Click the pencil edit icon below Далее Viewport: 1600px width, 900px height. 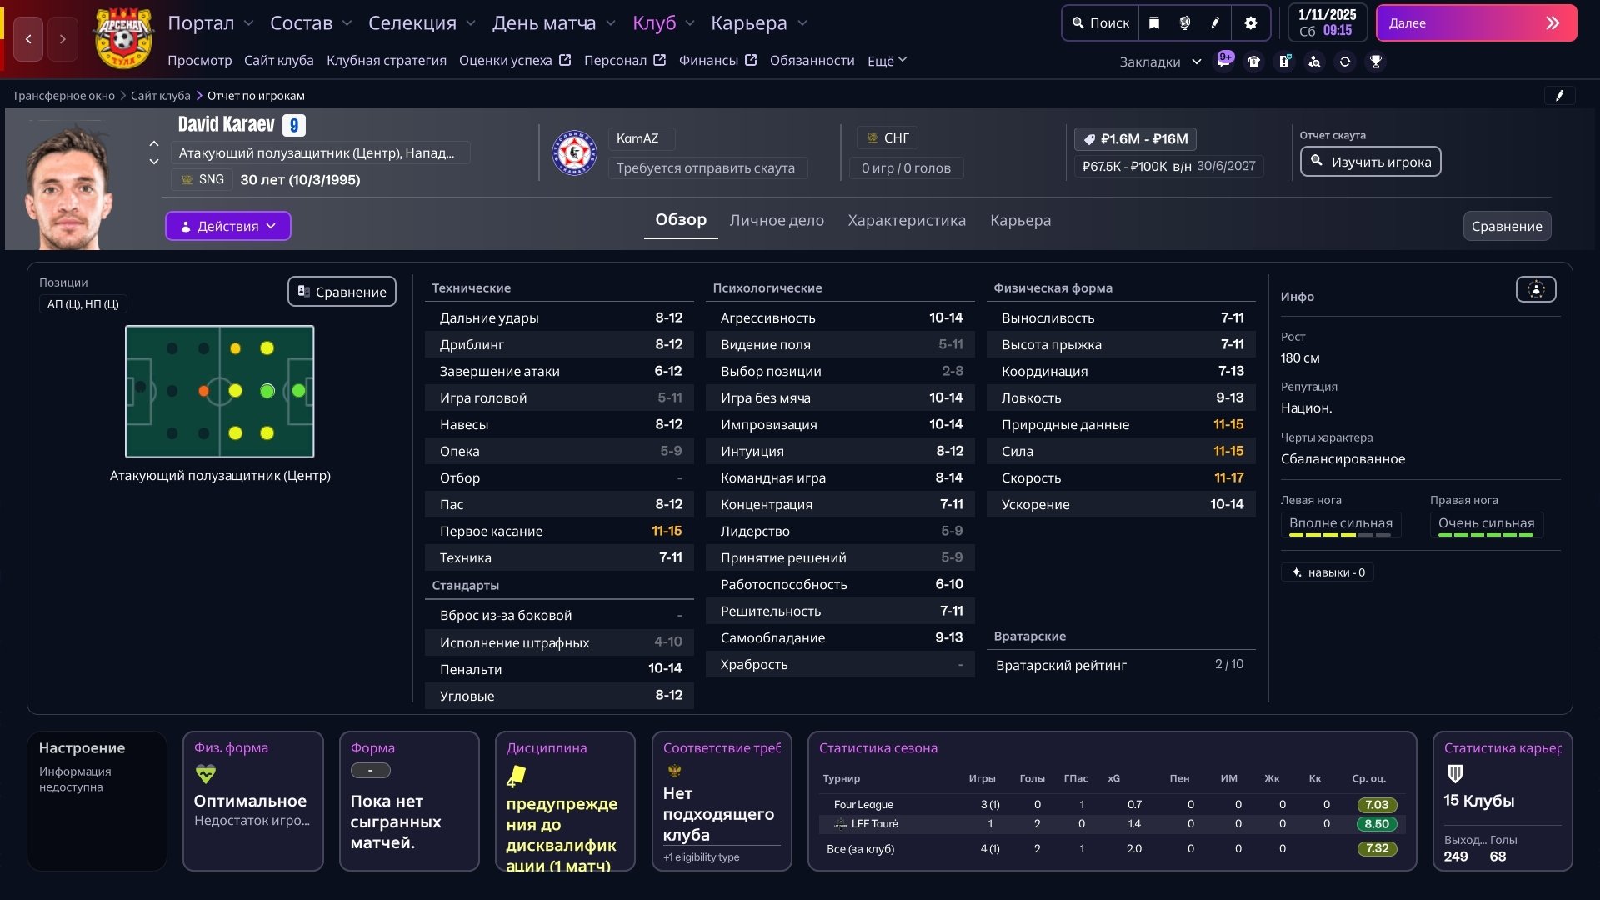coord(1559,96)
